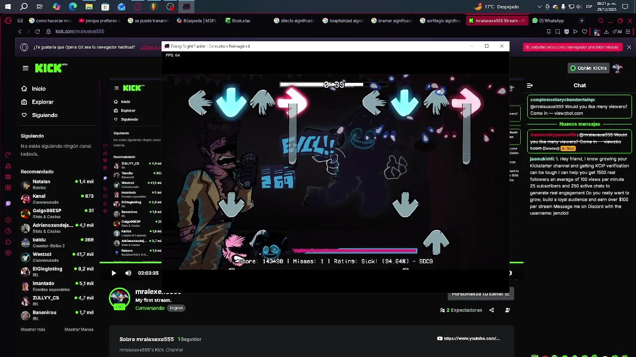Switch to the 'dilecto significado' tab

pos(294,21)
